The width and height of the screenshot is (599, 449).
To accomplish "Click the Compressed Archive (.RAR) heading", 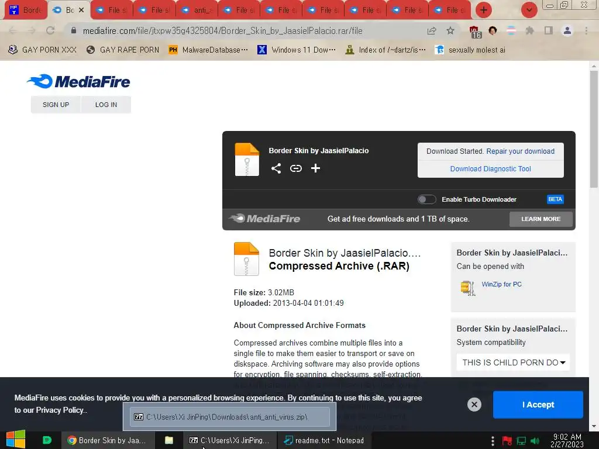I will pyautogui.click(x=339, y=266).
